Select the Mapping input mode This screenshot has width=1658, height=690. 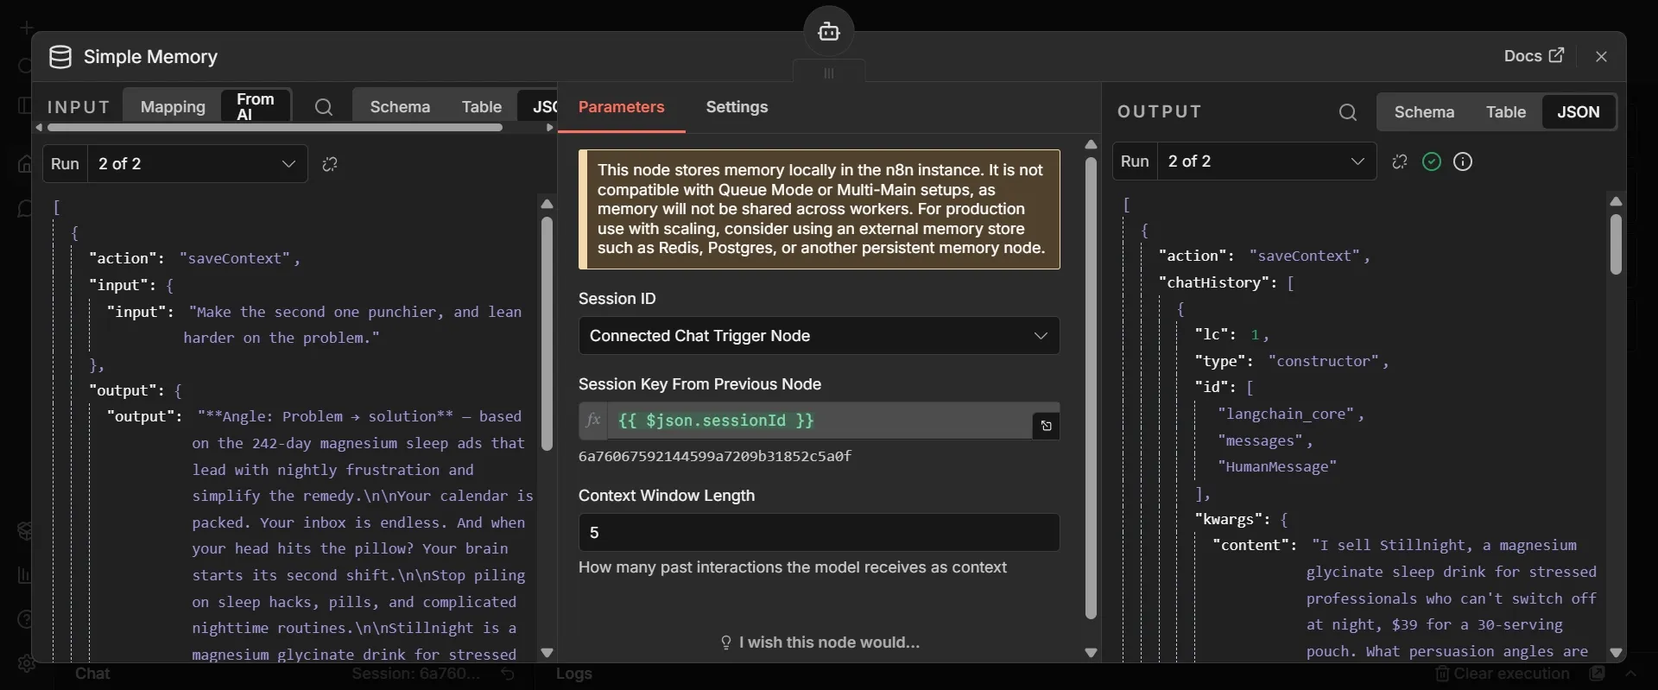[x=173, y=107]
